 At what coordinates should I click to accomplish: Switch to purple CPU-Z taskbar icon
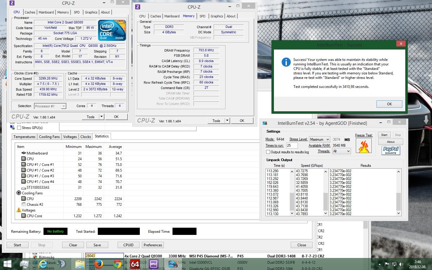pos(154,264)
